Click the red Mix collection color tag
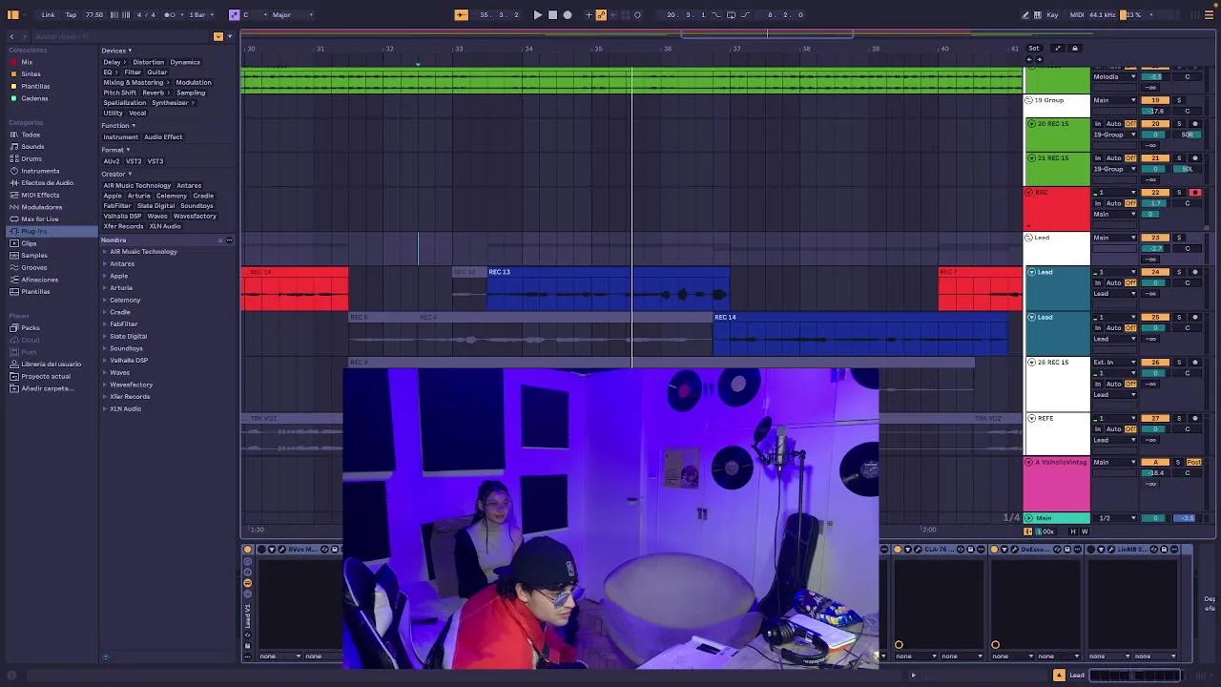The image size is (1221, 687). click(x=13, y=62)
